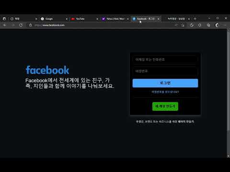
Task: Click the facebook logo
Action: 47,70
